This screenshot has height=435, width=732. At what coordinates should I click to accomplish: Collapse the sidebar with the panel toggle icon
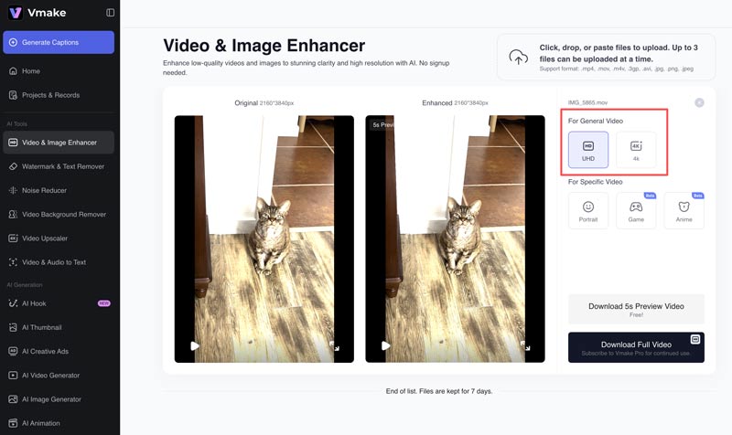(110, 13)
